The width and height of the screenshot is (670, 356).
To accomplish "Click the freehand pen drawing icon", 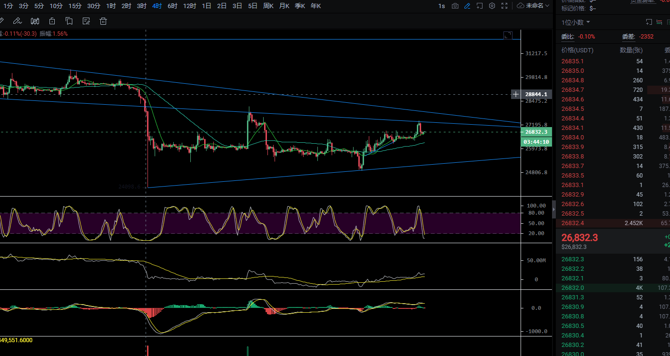I will (17, 21).
